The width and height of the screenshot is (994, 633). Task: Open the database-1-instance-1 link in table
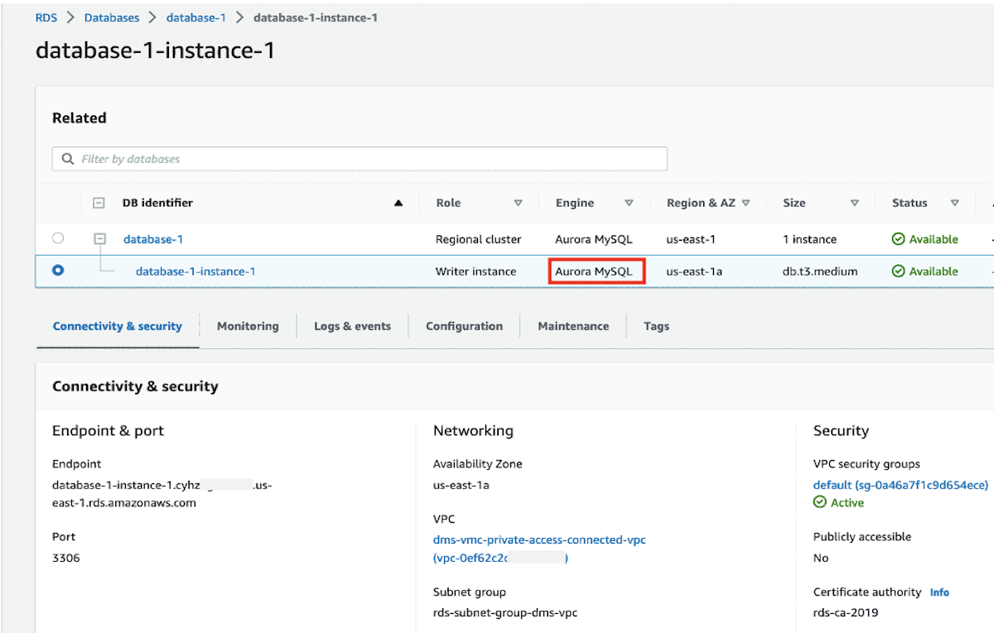click(x=195, y=271)
